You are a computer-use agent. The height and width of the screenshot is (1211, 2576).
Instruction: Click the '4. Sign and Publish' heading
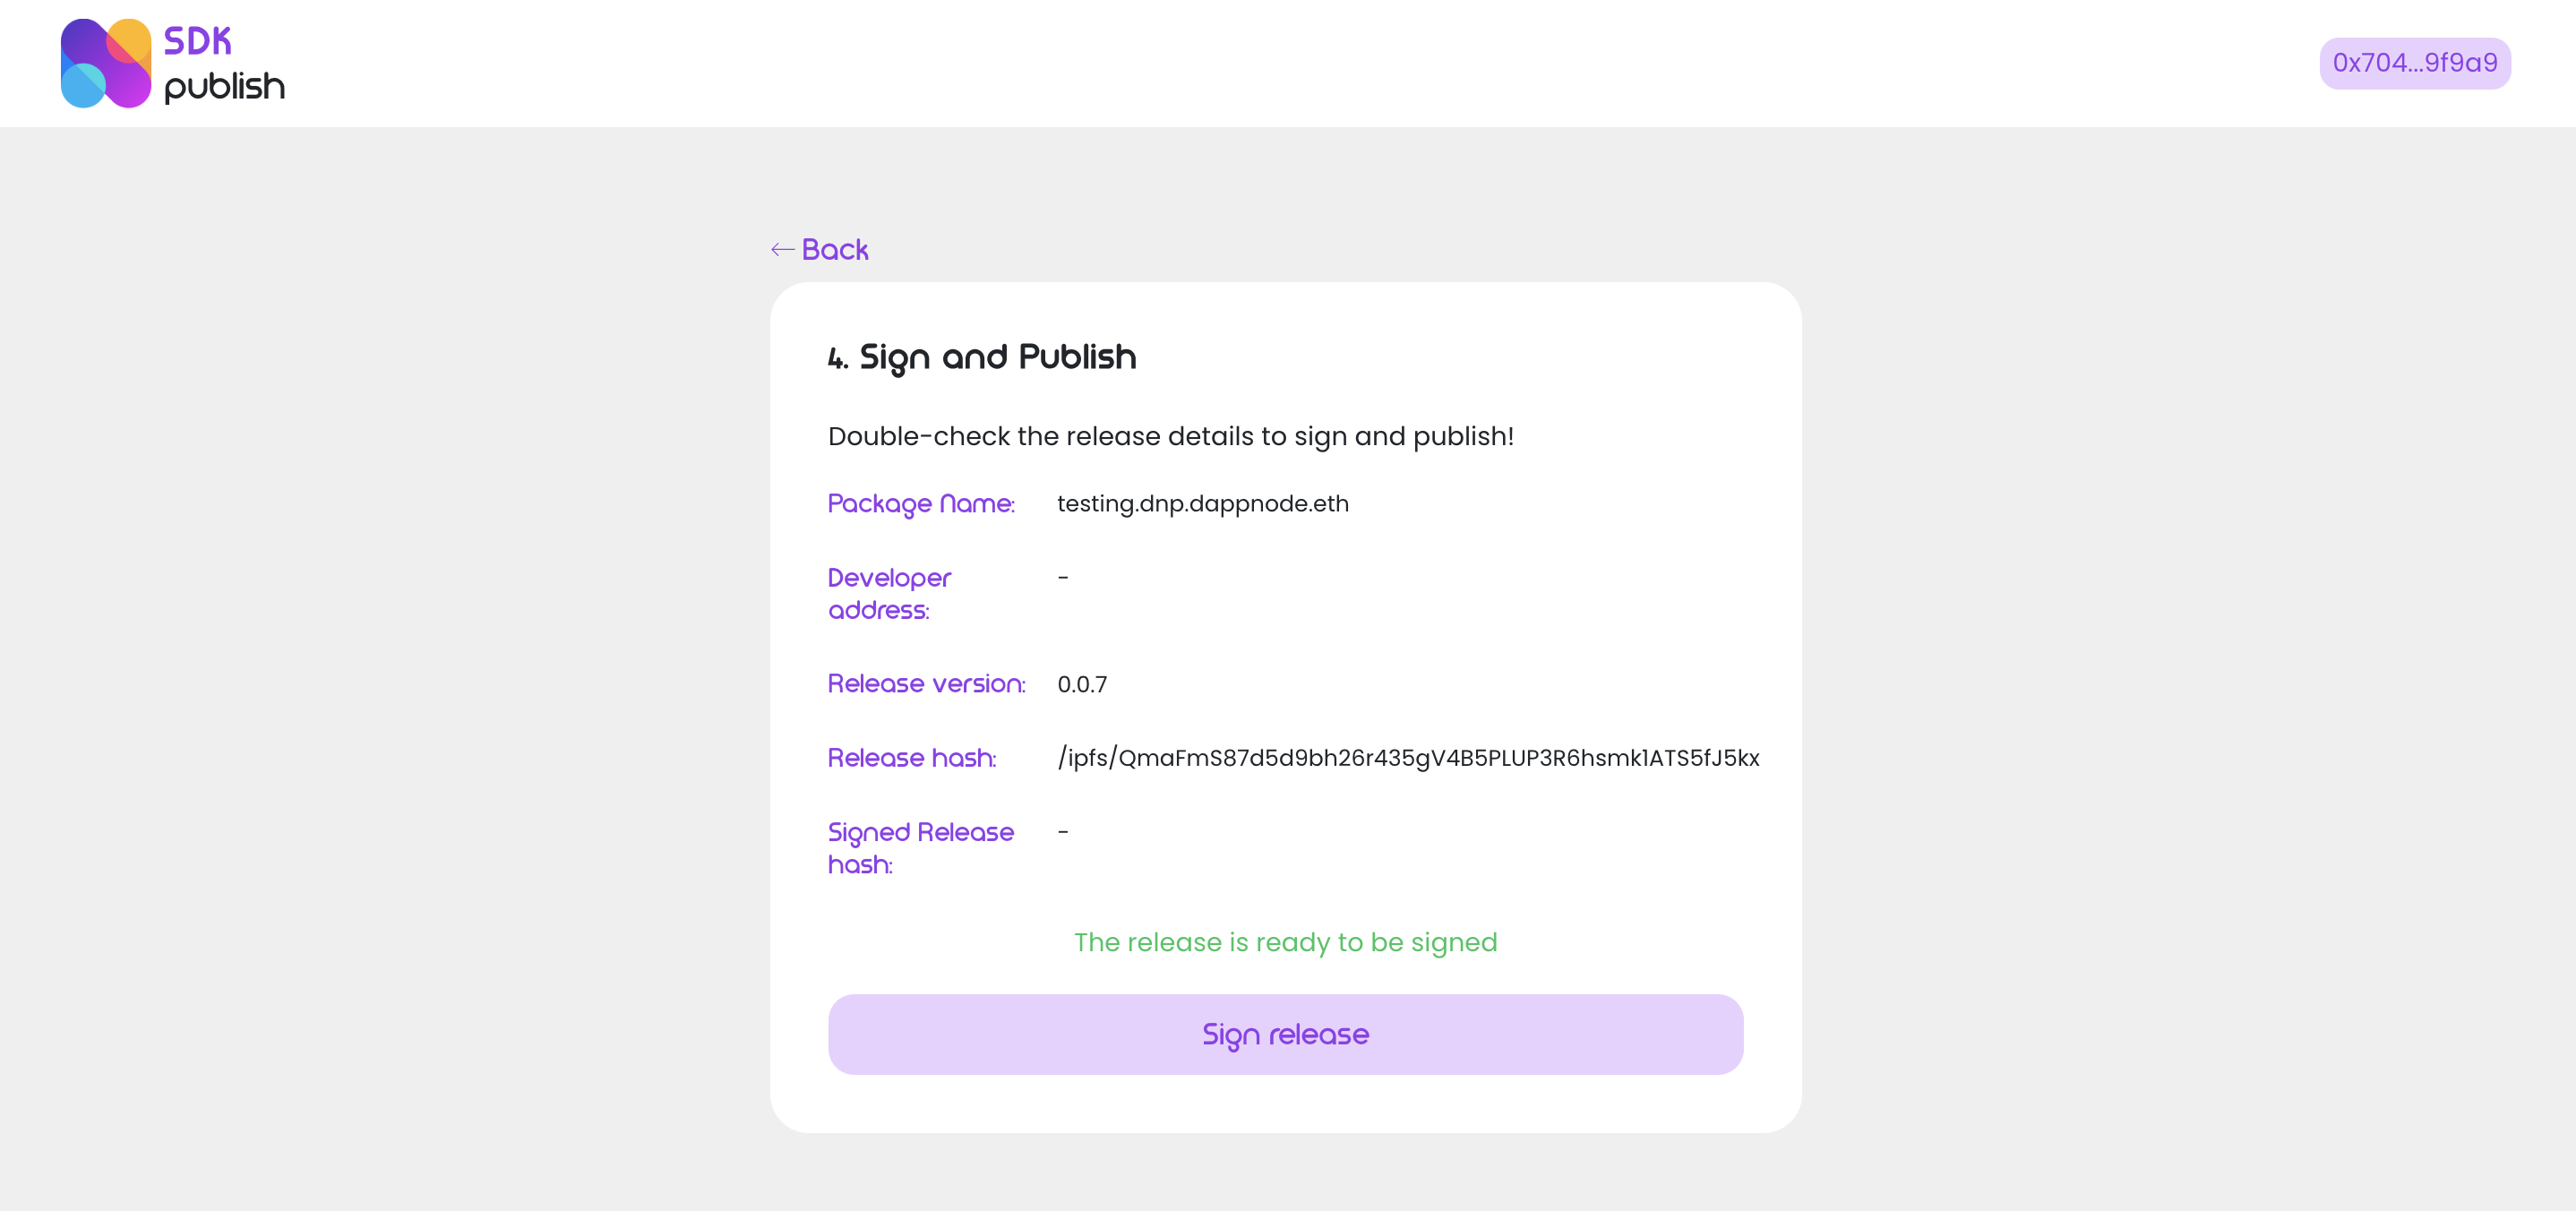coord(982,357)
